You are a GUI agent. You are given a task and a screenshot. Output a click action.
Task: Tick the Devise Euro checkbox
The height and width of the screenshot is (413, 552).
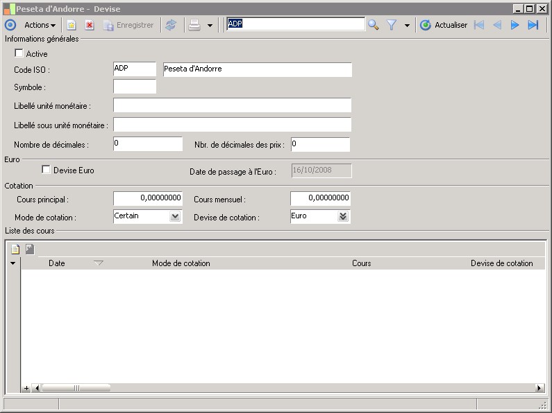[x=47, y=170]
